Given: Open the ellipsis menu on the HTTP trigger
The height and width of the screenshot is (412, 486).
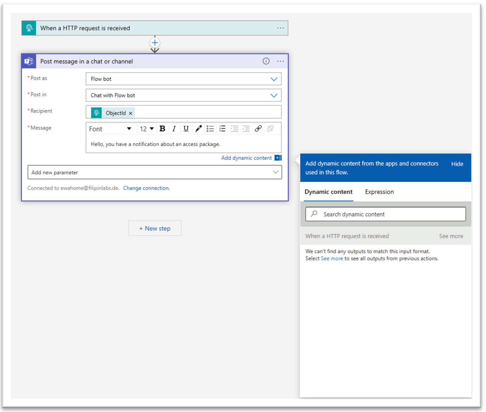Looking at the screenshot, I should pyautogui.click(x=280, y=28).
